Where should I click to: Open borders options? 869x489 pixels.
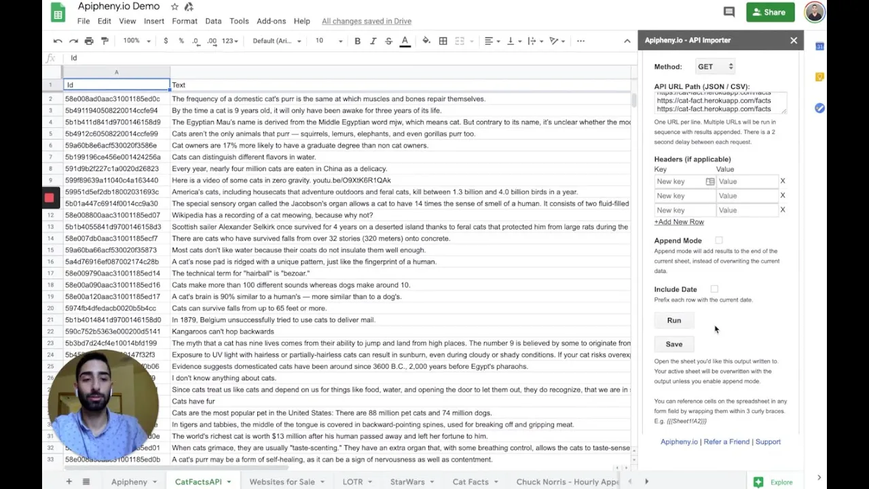click(x=443, y=41)
